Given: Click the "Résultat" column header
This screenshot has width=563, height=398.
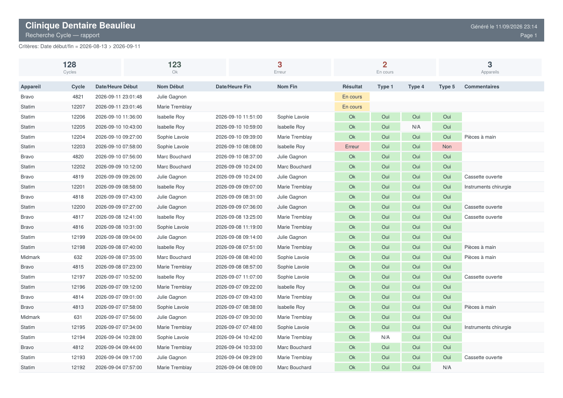Looking at the screenshot, I should click(x=352, y=87).
